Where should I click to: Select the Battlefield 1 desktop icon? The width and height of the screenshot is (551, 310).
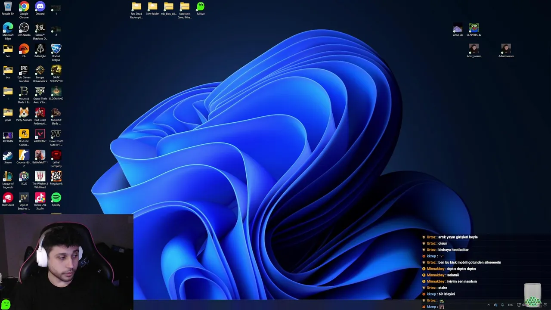[40, 157]
